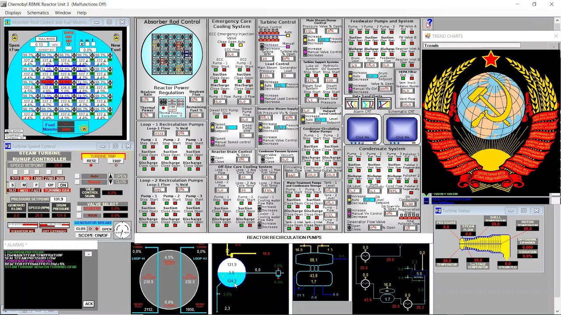The width and height of the screenshot is (561, 315).
Task: Open the third Data Trend Charts icon
Action: click(x=384, y=104)
